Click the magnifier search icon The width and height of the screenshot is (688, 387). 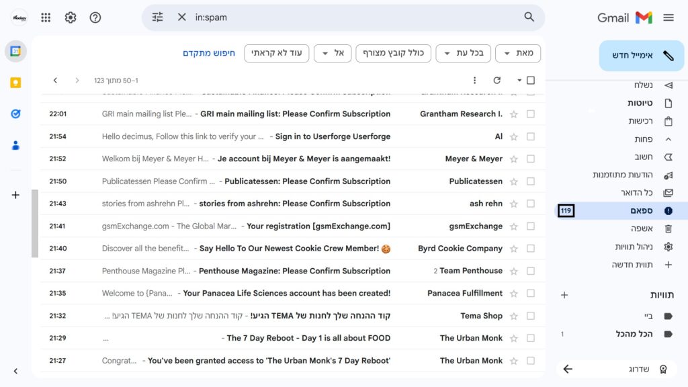point(529,17)
